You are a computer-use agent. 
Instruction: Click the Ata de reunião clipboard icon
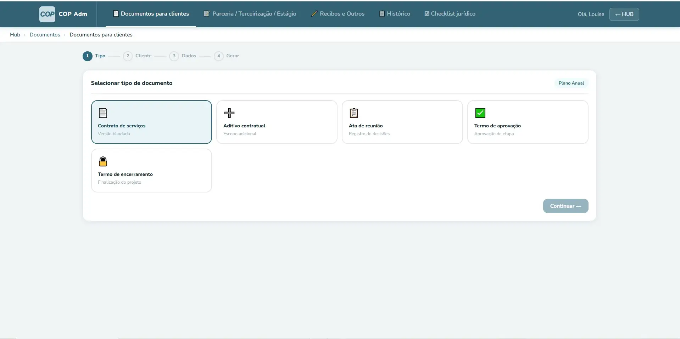[x=354, y=113]
